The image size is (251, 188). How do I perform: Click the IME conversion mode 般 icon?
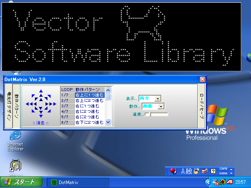click(x=189, y=171)
